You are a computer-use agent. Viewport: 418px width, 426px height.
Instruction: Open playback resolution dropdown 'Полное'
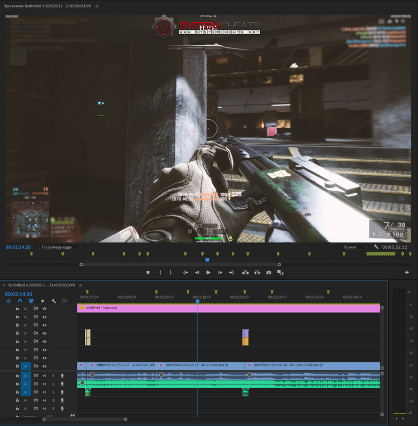pos(356,247)
